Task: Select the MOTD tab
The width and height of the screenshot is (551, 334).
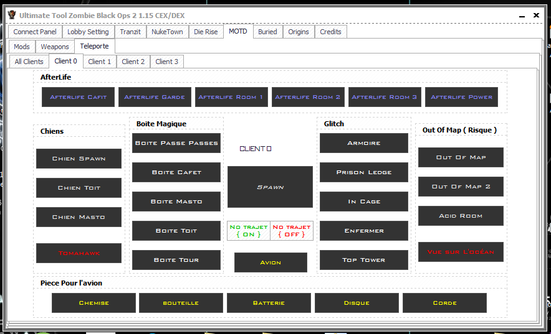Action: [238, 31]
